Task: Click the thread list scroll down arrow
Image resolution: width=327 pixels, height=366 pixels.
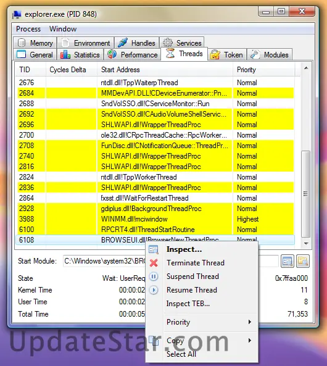Action: tap(306, 243)
